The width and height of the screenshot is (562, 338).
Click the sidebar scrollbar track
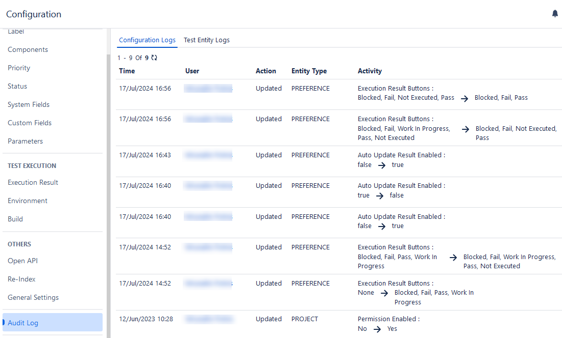107,178
